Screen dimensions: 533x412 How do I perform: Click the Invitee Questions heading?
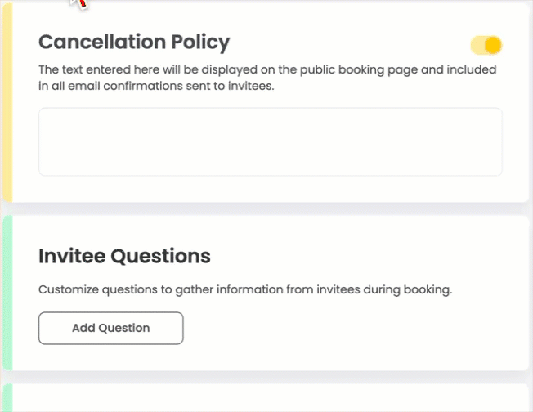(124, 256)
